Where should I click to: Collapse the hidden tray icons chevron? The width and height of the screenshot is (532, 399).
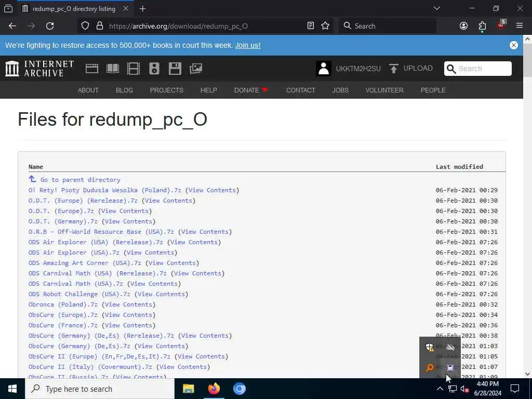click(440, 389)
